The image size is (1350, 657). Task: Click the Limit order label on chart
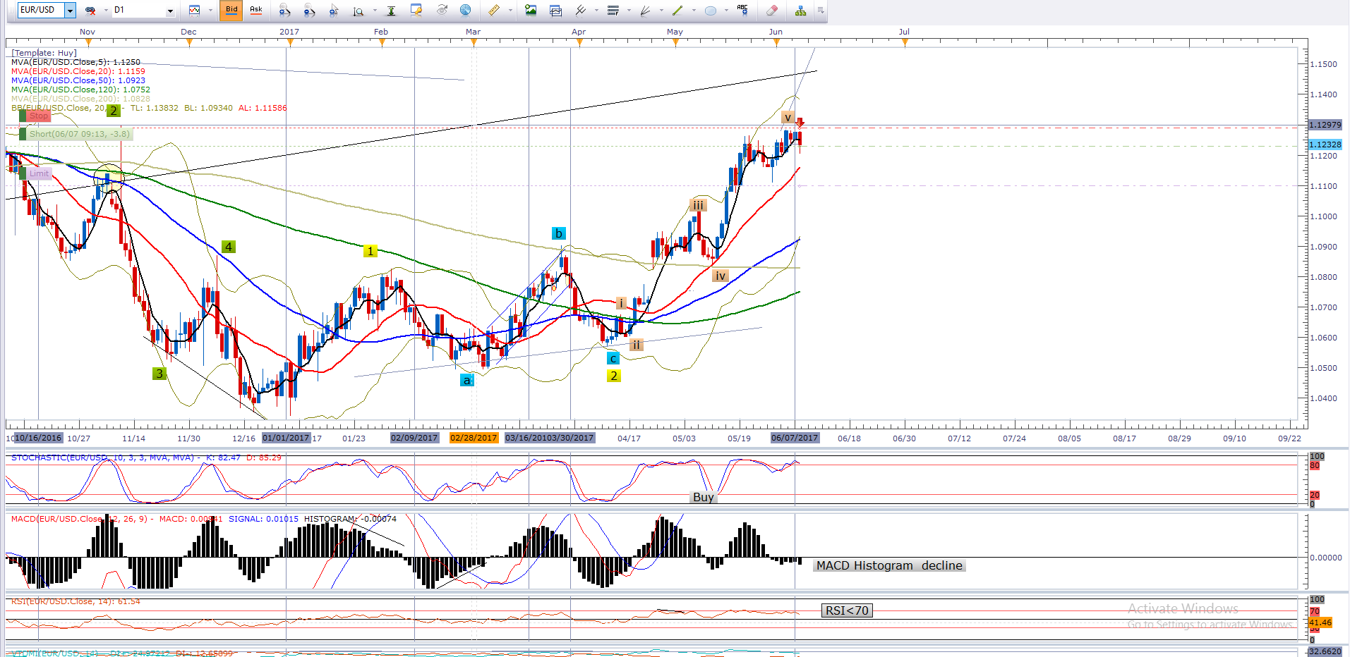coord(39,173)
